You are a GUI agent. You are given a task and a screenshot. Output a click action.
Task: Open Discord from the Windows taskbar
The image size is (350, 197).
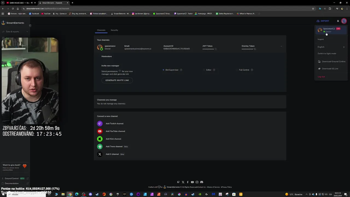click(90, 194)
